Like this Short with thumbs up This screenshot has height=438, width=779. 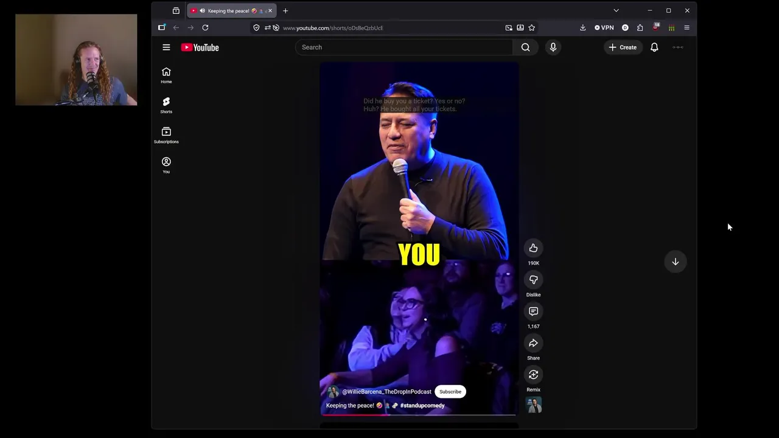(533, 248)
